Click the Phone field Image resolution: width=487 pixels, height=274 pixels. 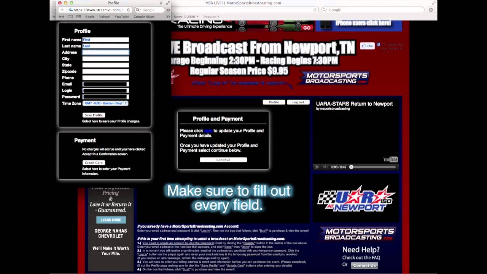pyautogui.click(x=105, y=78)
